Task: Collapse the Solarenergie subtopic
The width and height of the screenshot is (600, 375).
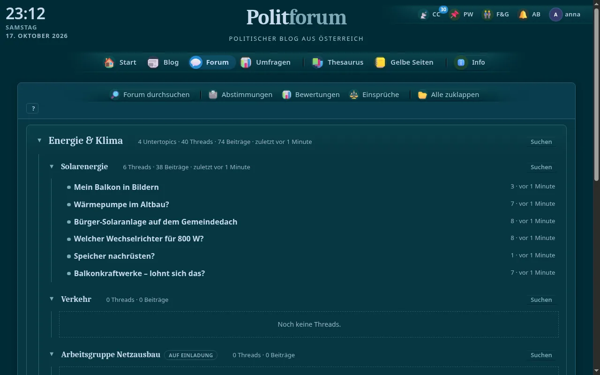Action: [x=52, y=166]
